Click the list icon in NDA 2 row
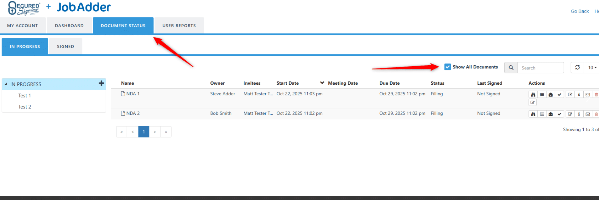The image size is (599, 200). click(x=542, y=114)
